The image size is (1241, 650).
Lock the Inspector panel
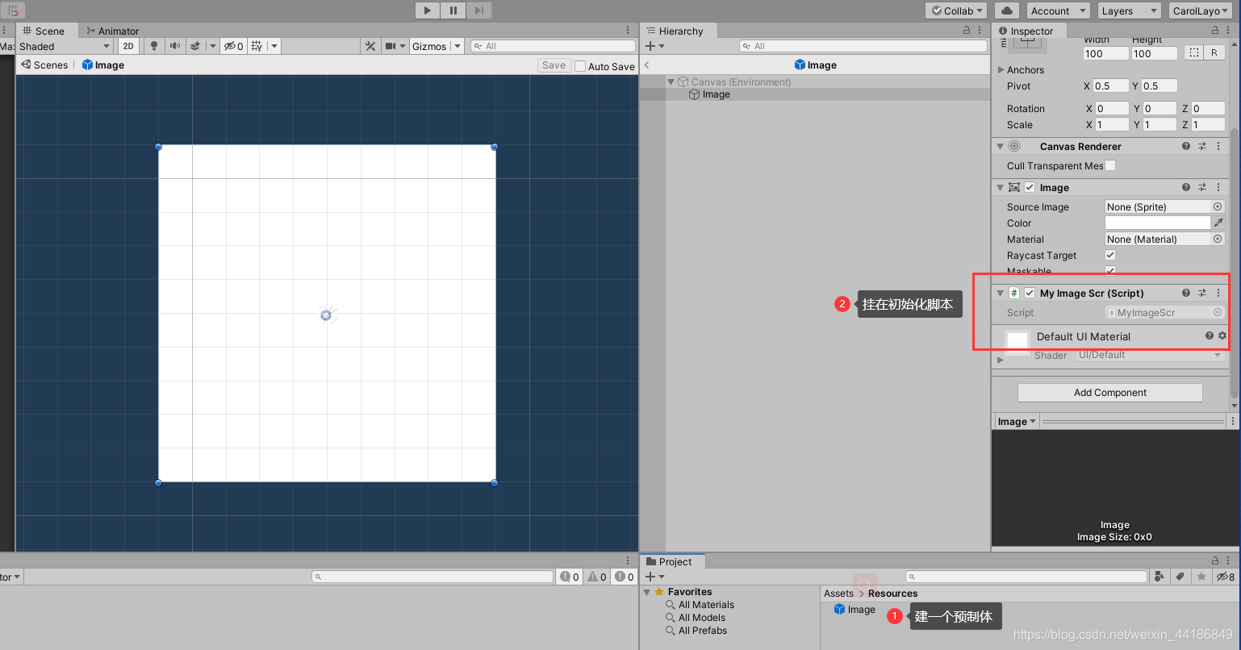[1215, 31]
